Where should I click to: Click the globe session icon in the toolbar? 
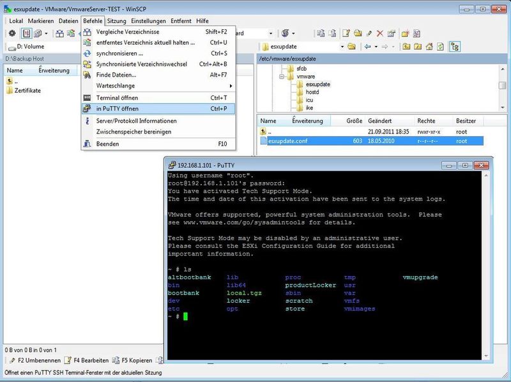(x=285, y=33)
